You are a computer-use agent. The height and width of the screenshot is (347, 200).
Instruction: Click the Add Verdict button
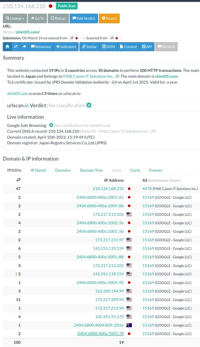coord(84,18)
